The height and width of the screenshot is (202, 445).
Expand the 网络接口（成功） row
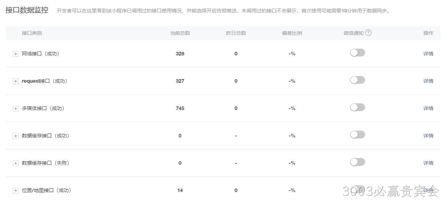15,54
